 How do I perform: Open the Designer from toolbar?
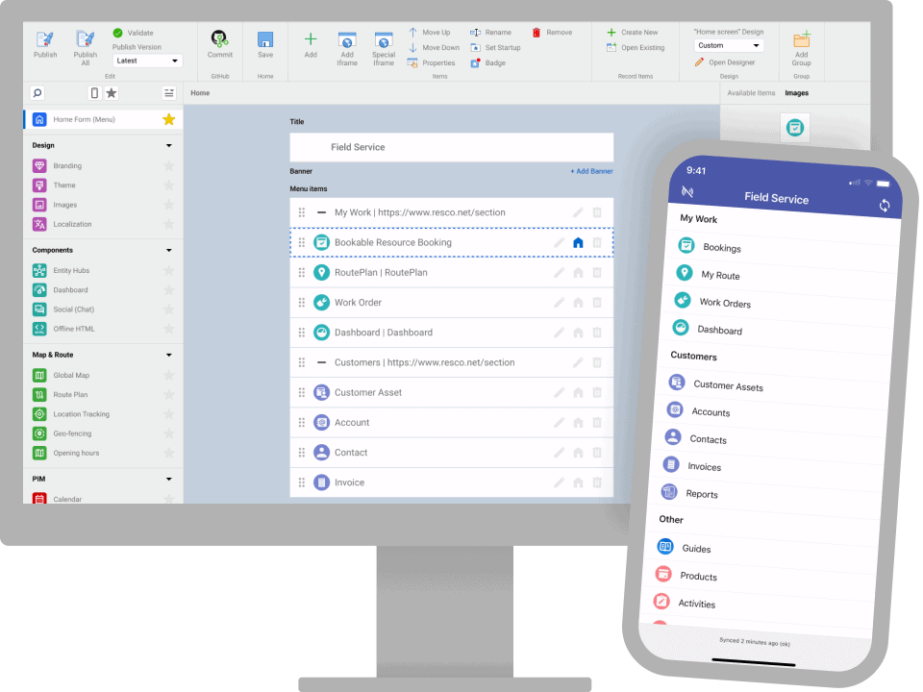tap(725, 62)
